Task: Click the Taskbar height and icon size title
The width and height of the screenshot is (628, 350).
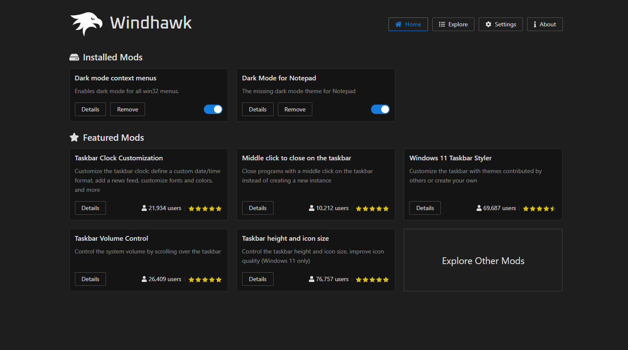Action: [x=285, y=239]
